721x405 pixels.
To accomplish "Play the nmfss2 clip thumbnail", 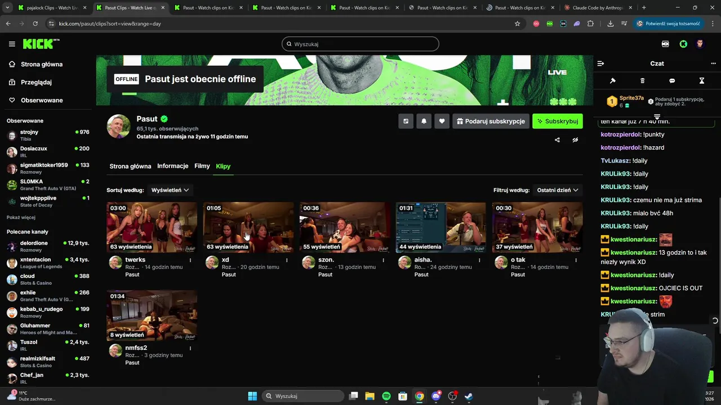I will 152,315.
